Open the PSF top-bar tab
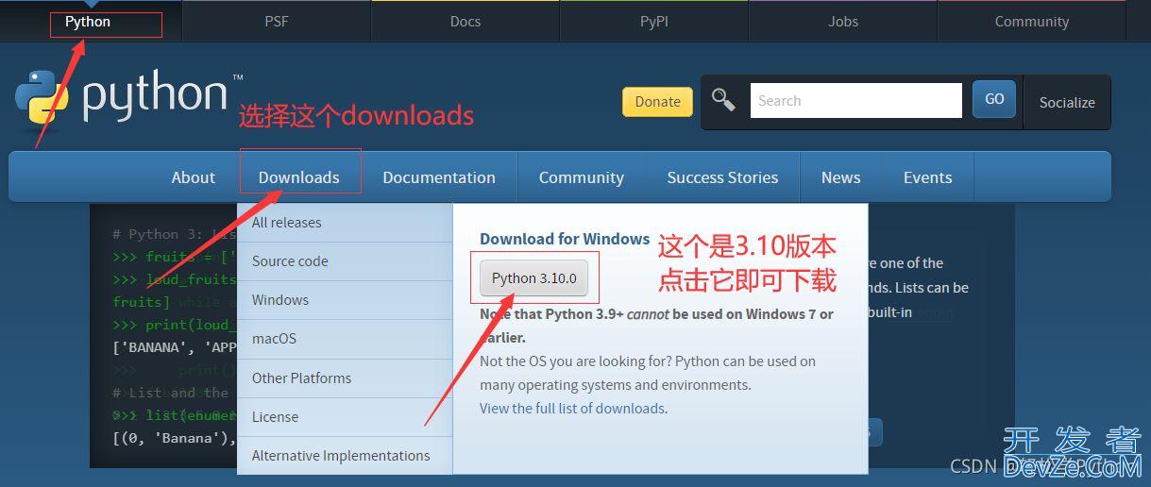This screenshot has width=1151, height=487. (277, 21)
